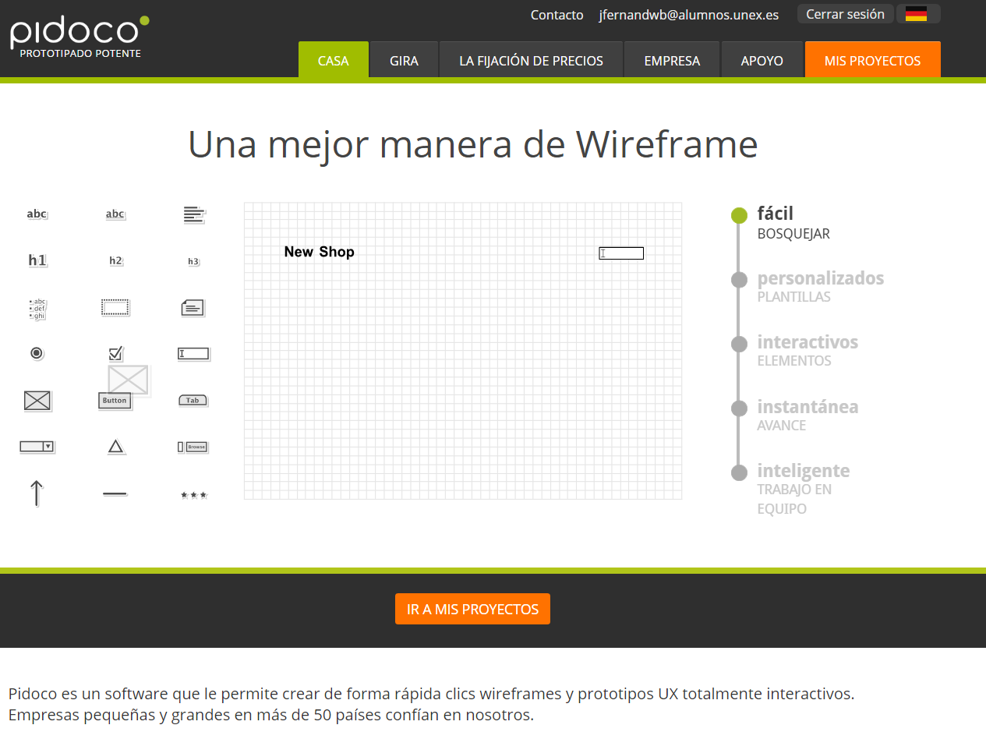Switch to the MIS PROYECTOS tab

(x=872, y=59)
